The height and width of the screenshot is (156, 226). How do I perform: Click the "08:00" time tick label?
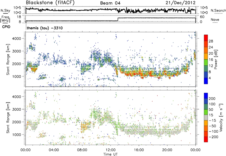click(82, 150)
